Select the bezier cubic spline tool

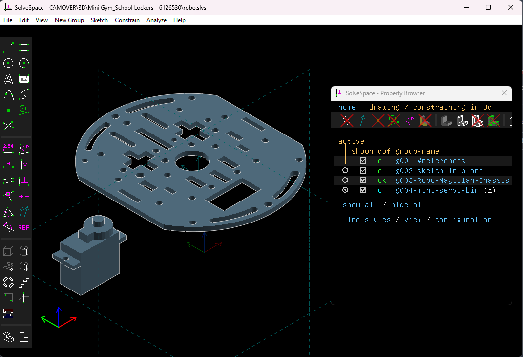[x=23, y=94]
